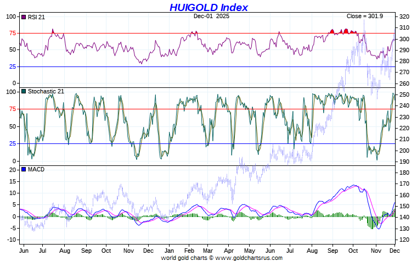Click the 150 value on the right price axis
The height and width of the screenshot is (261, 417).
pyautogui.click(x=404, y=206)
